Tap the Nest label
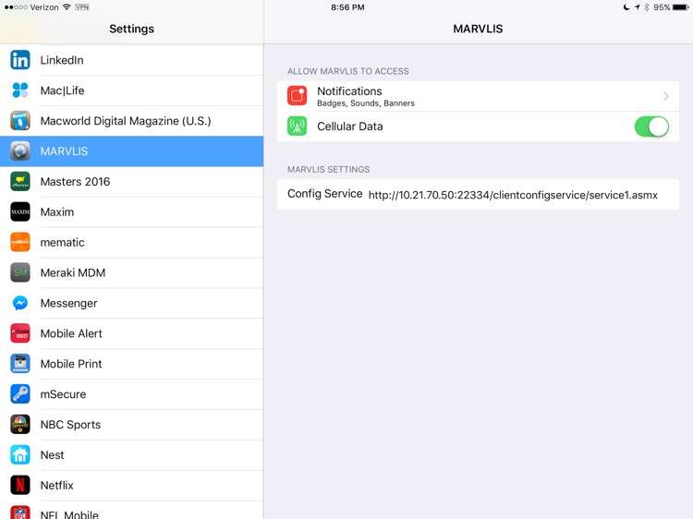Screen dimensions: 693x519 52,455
